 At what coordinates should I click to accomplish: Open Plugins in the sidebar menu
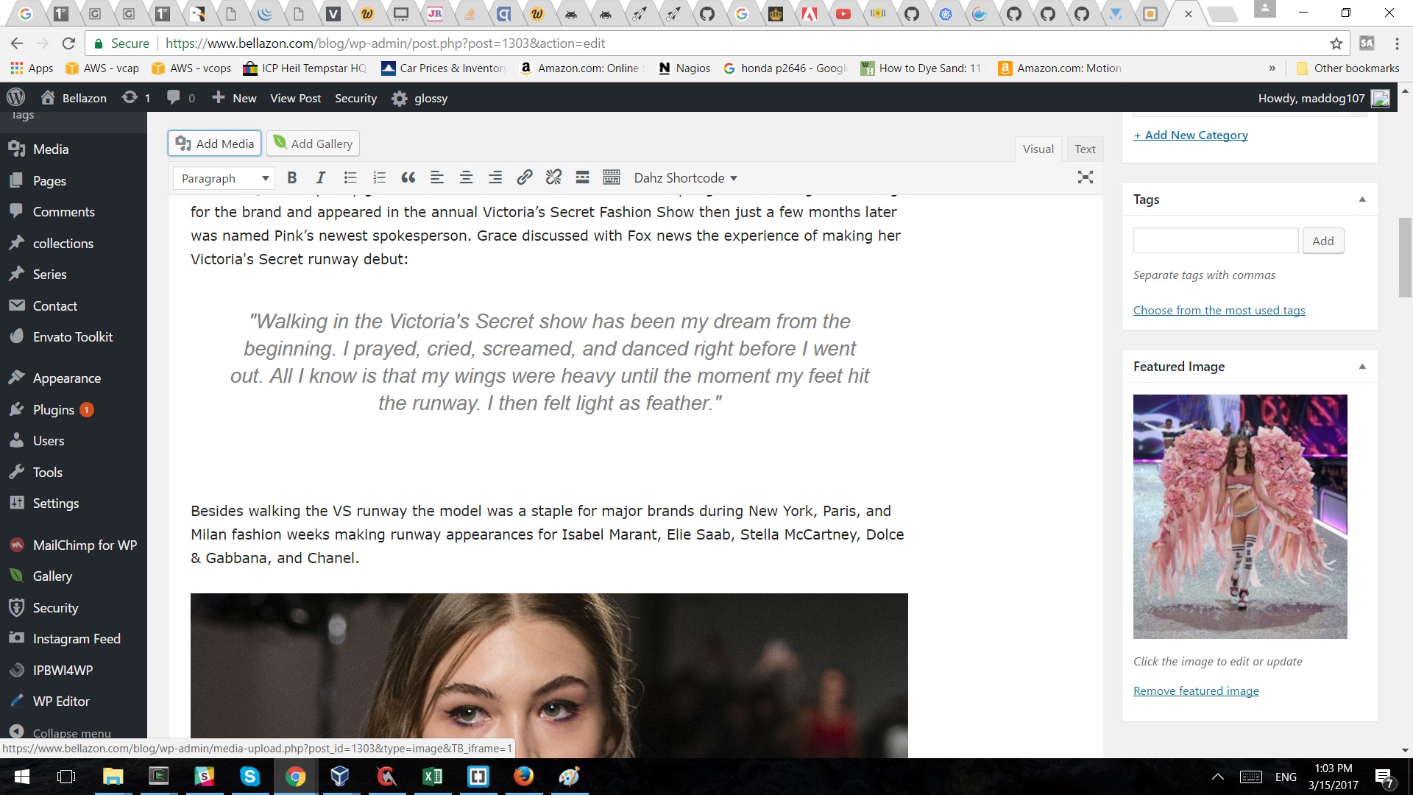coord(53,410)
